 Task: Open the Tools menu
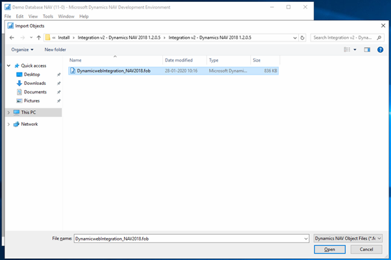pos(48,16)
